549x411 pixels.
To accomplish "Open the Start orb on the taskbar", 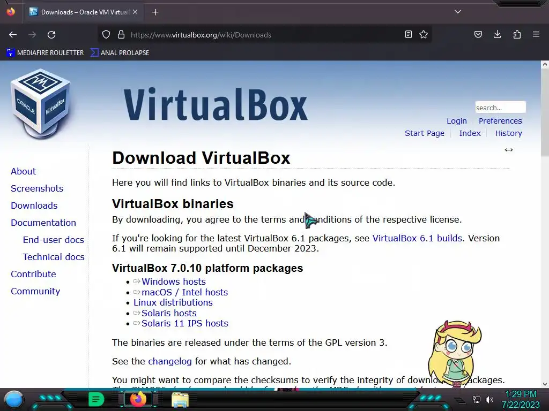I will pos(14,400).
